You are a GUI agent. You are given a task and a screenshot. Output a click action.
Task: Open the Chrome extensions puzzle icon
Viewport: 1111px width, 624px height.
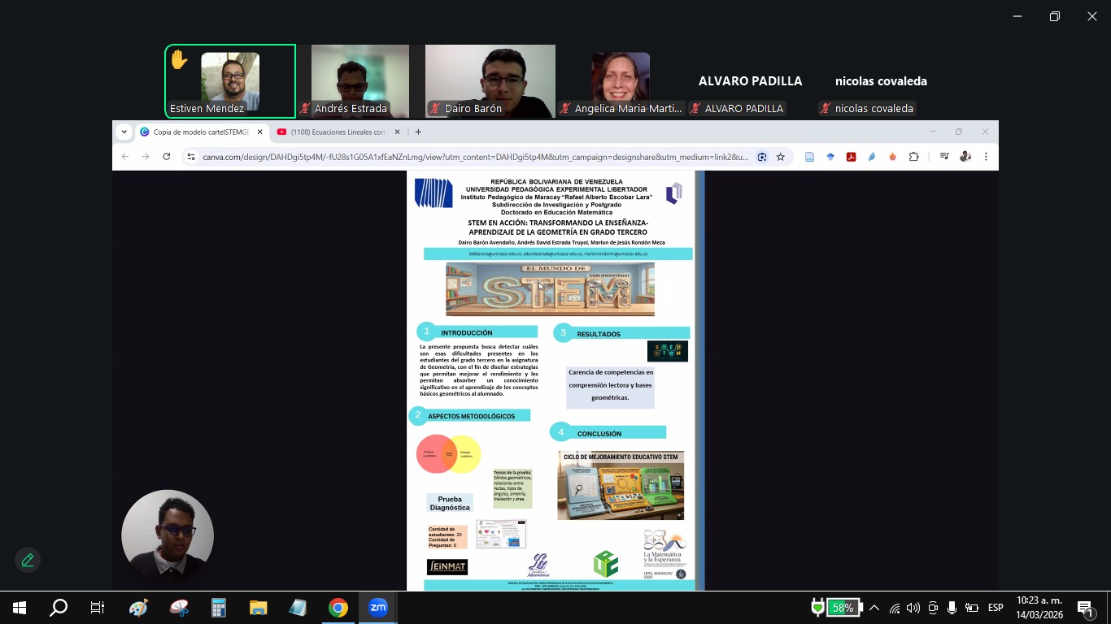click(x=913, y=157)
